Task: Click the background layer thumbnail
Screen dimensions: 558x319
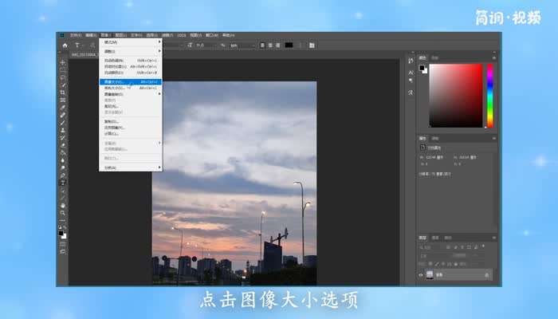Action: point(430,275)
